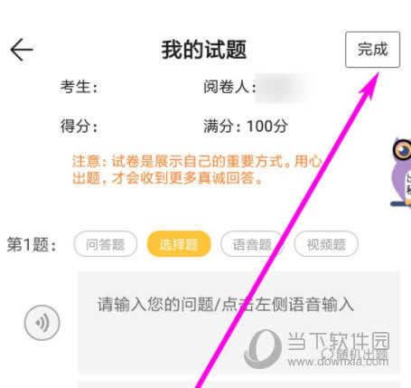Tap the refresh icon beside 随机出题
This screenshot has width=411, height=388.
(x=328, y=354)
